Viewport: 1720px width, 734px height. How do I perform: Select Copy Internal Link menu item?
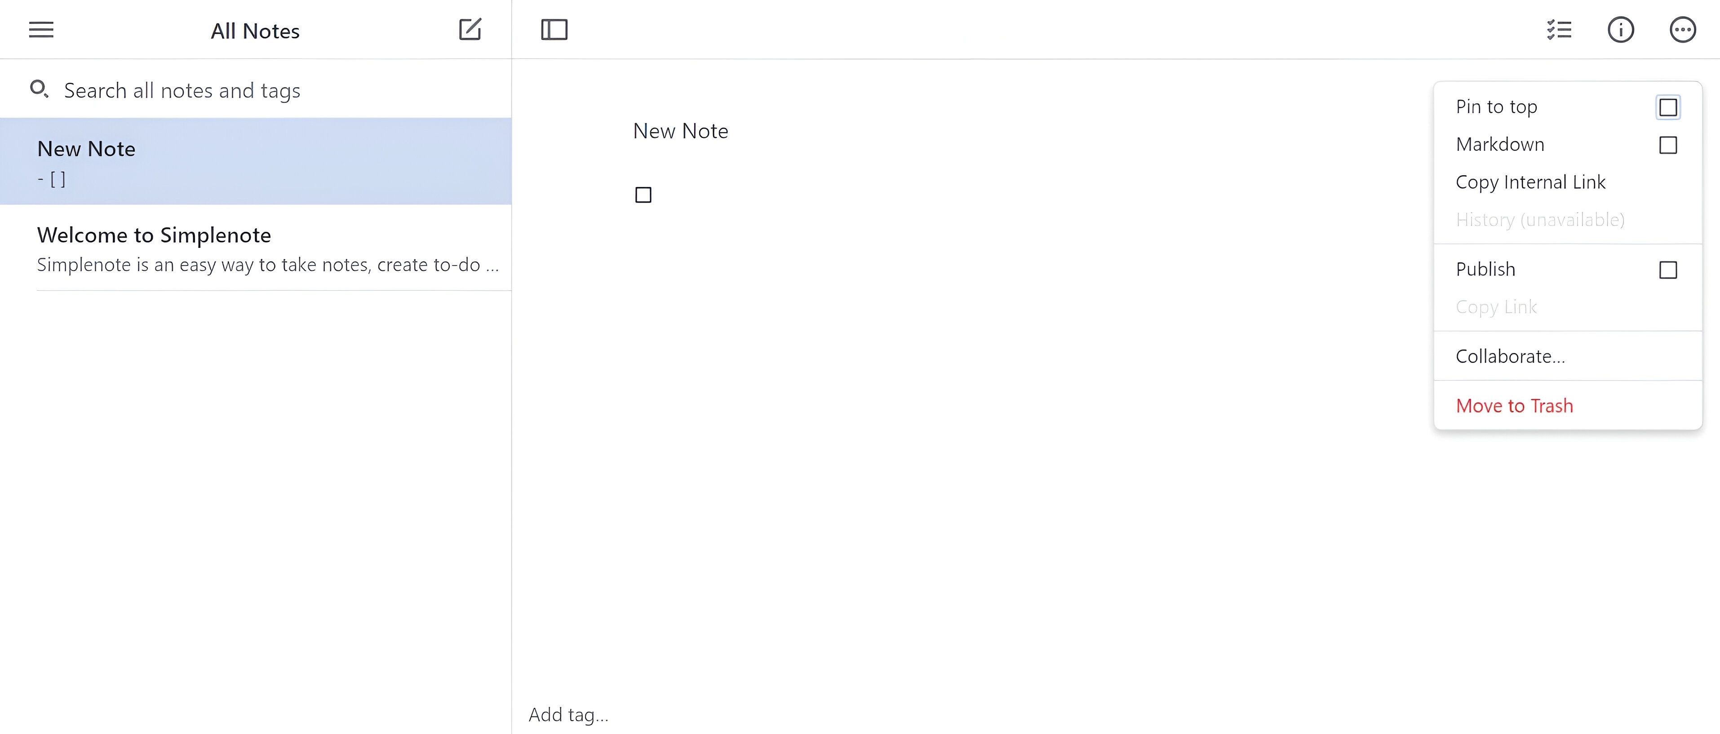coord(1567,182)
